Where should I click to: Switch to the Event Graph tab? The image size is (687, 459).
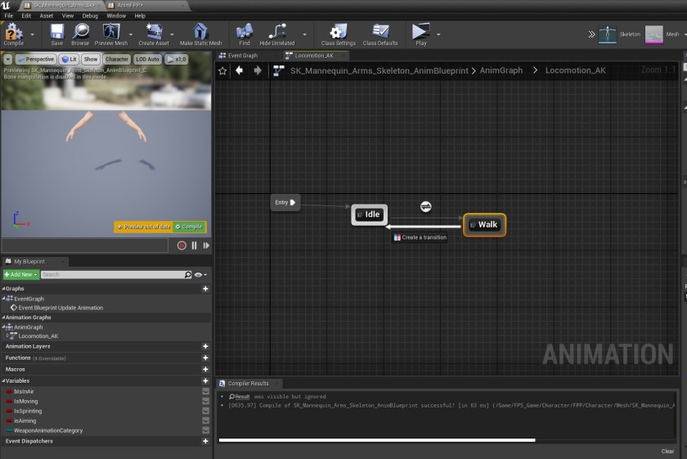[x=242, y=56]
